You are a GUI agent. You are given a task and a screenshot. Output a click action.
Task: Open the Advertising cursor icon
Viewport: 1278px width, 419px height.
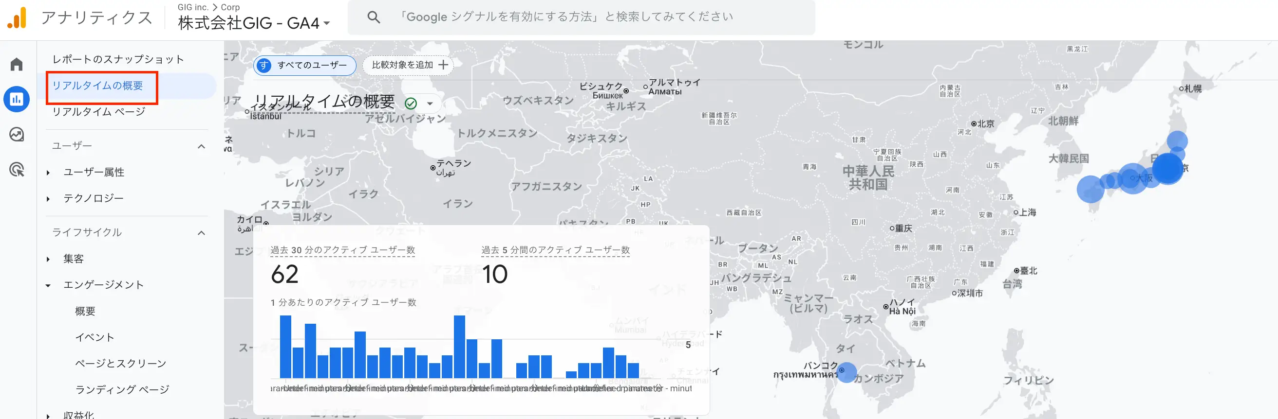[17, 169]
